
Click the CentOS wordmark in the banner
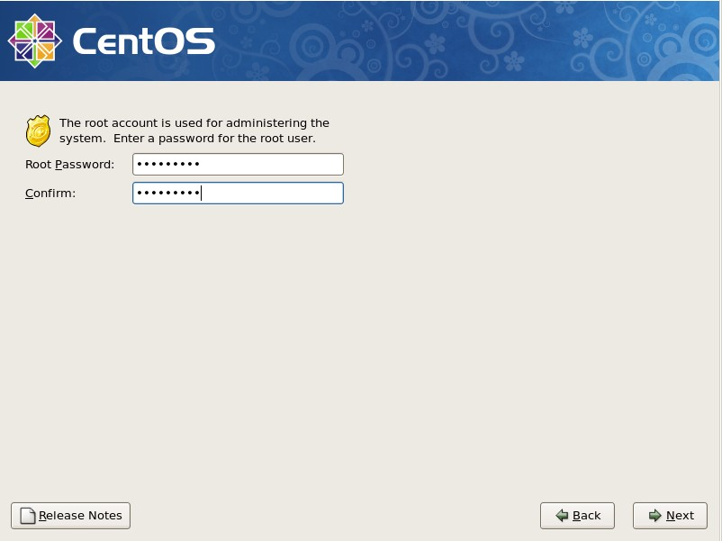[x=143, y=41]
